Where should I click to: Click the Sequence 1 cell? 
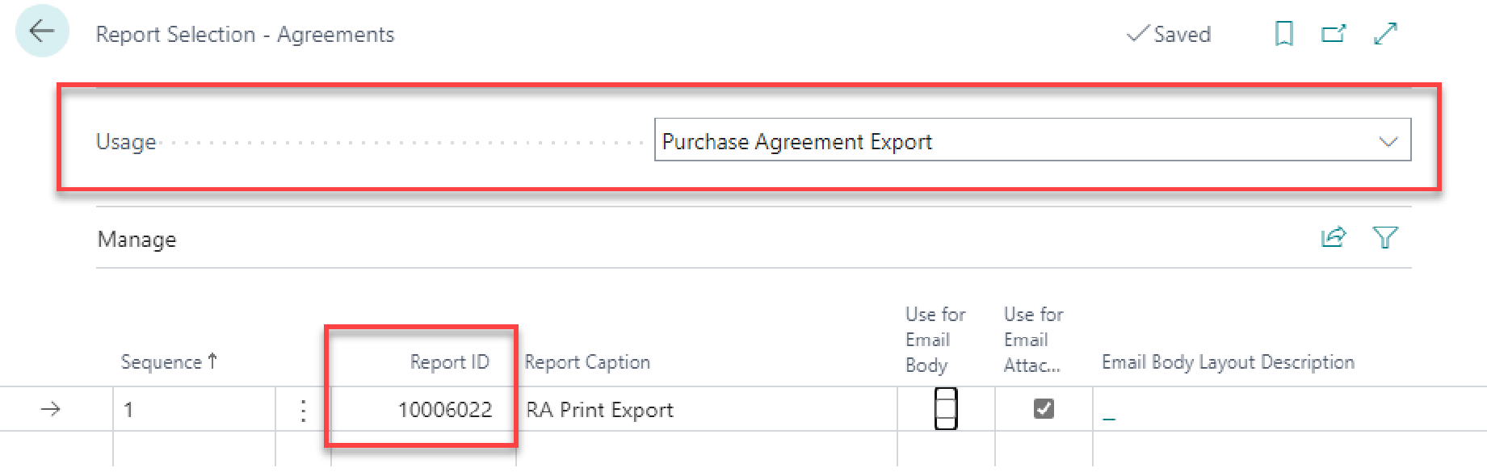tap(194, 410)
